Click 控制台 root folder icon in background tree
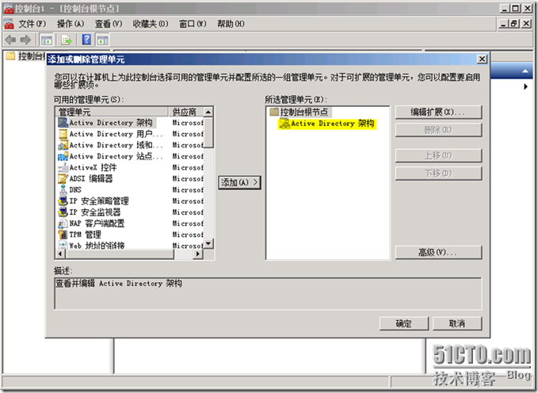 10,55
